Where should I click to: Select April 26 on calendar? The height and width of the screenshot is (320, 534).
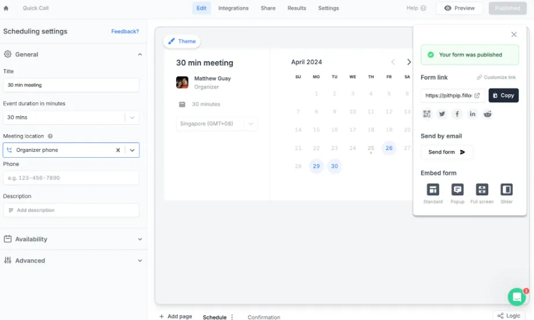389,148
